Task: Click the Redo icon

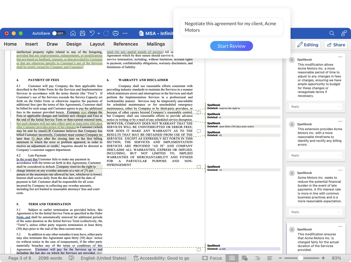Action: point(106,33)
